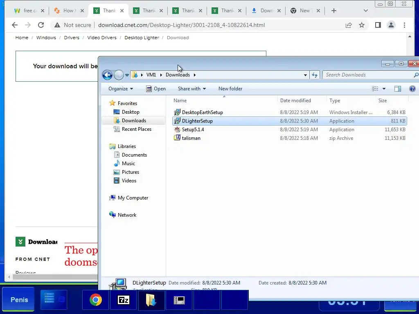Expand the arrow after Downloads in path
The width and height of the screenshot is (419, 314).
[x=194, y=75]
